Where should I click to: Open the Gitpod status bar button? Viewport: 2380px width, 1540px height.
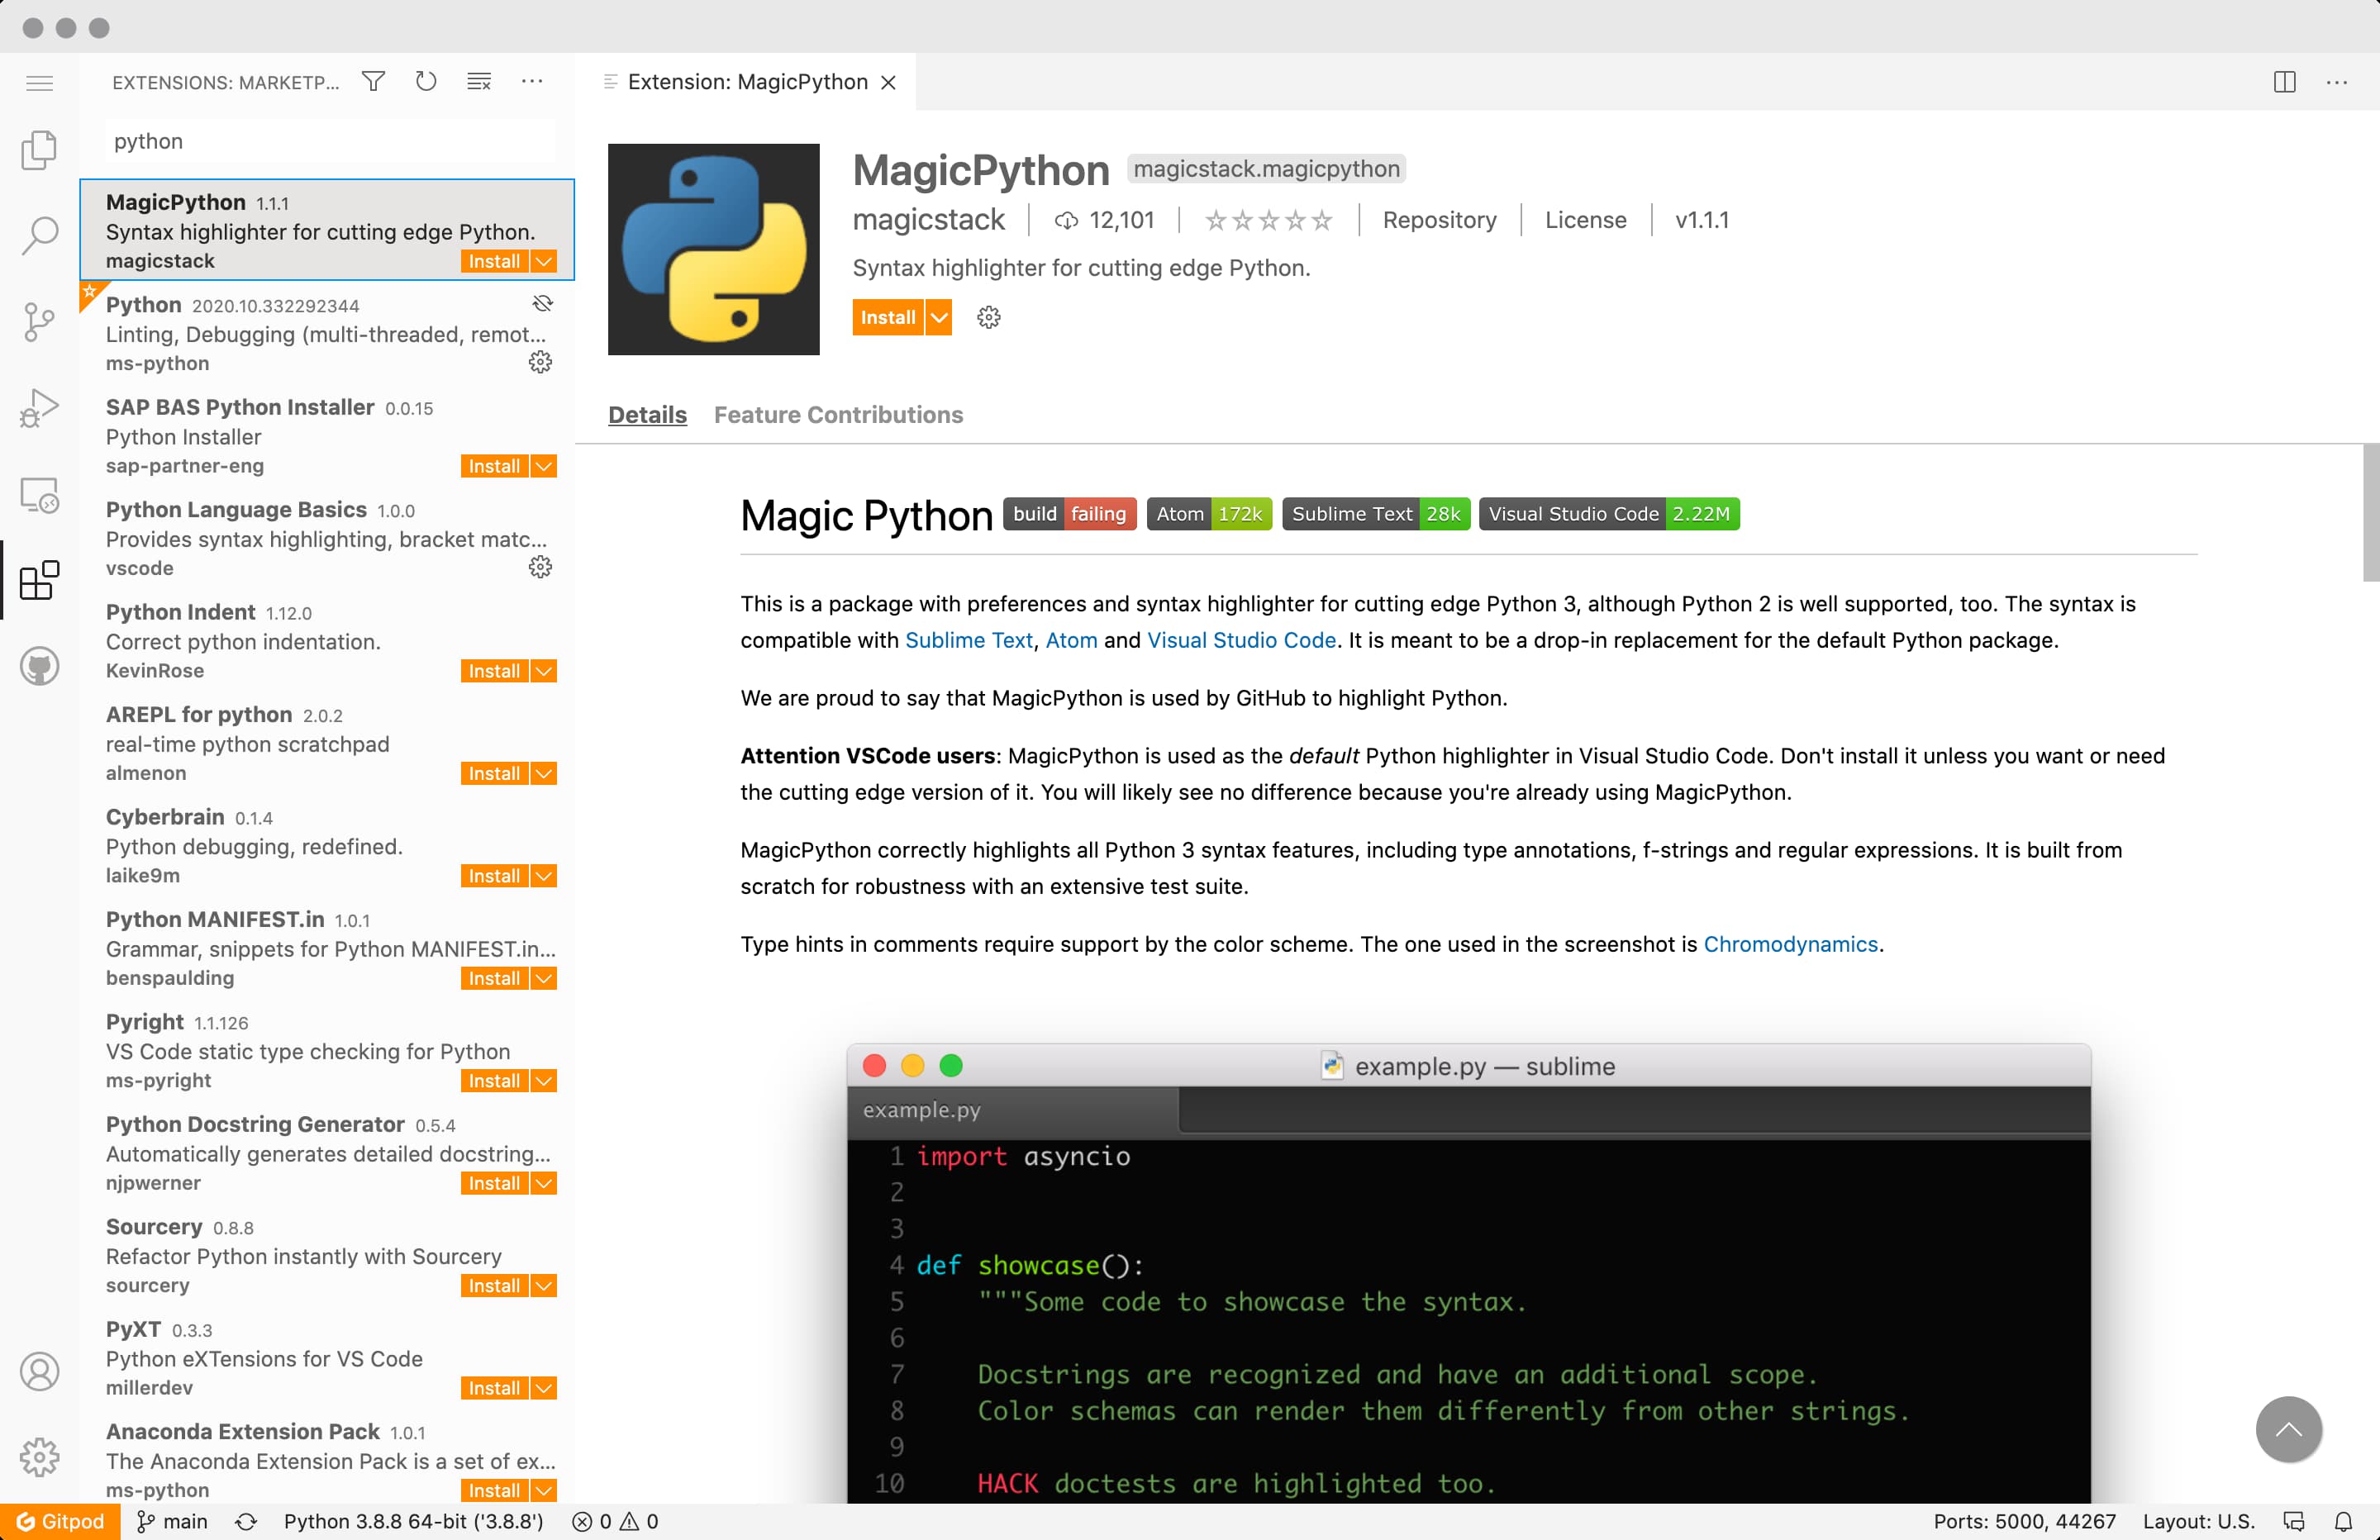pyautogui.click(x=60, y=1522)
